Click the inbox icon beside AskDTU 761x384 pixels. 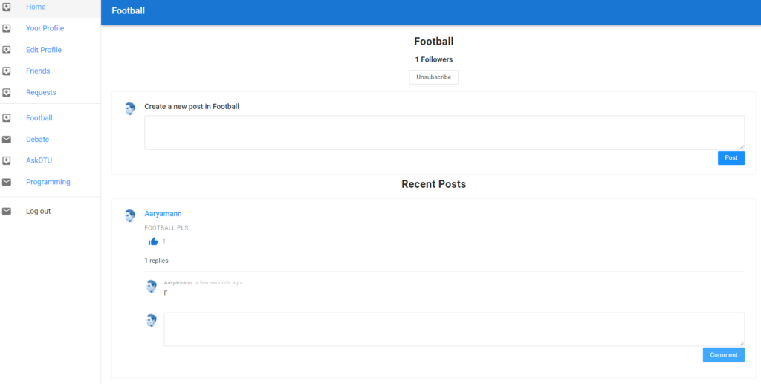tap(6, 160)
